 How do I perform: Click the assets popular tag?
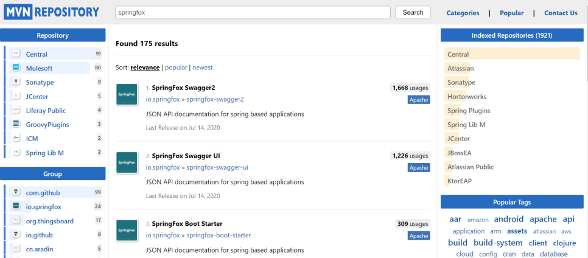click(x=517, y=231)
